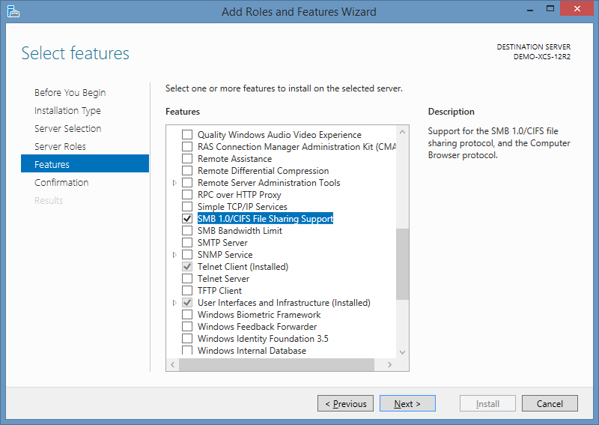The height and width of the screenshot is (425, 599).
Task: Open the Confirmation step in sidebar
Action: (x=61, y=182)
